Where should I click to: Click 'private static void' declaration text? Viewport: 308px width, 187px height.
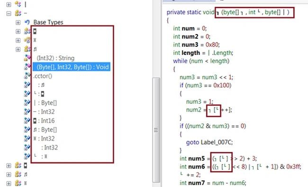(190, 12)
